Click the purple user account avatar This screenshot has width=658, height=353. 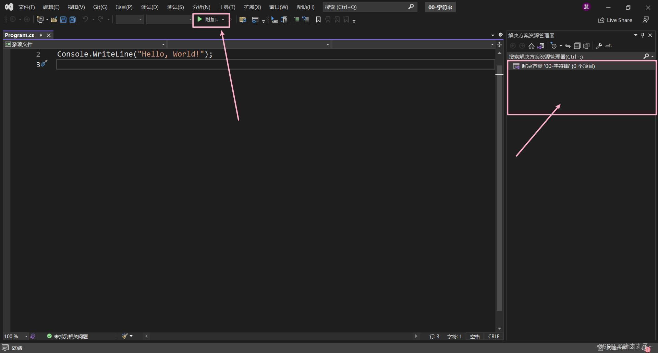(x=586, y=7)
